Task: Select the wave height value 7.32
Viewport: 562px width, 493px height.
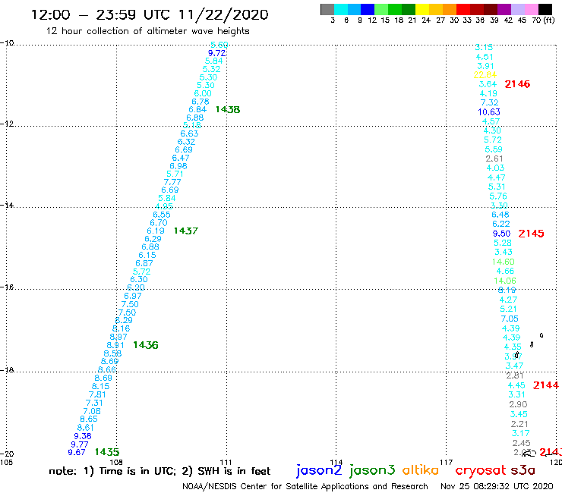Action: [x=490, y=102]
